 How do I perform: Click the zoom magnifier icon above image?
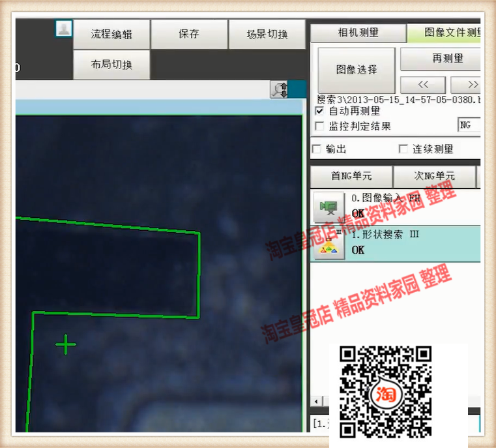tap(279, 90)
